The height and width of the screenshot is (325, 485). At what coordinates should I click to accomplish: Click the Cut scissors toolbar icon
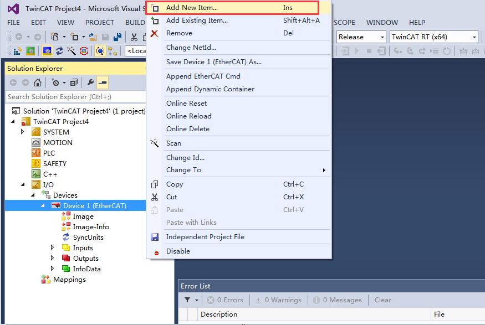pyautogui.click(x=134, y=37)
